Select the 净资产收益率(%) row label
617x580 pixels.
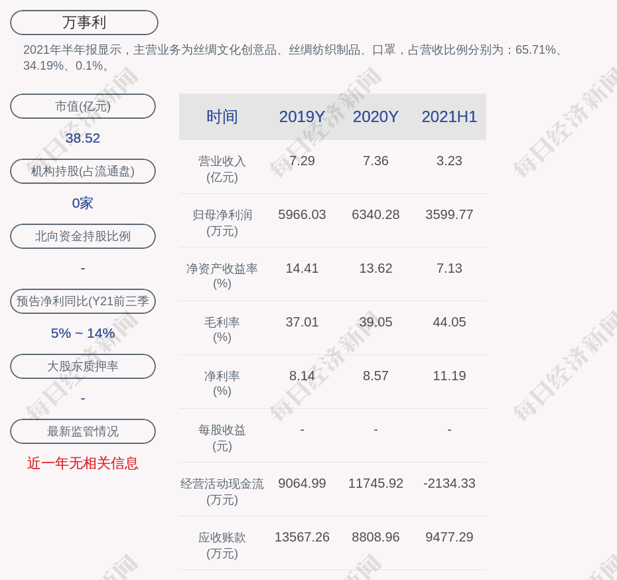point(222,276)
